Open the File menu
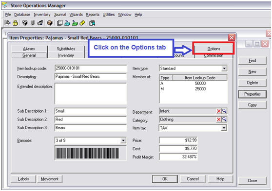The image size is (272, 191). coord(8,15)
